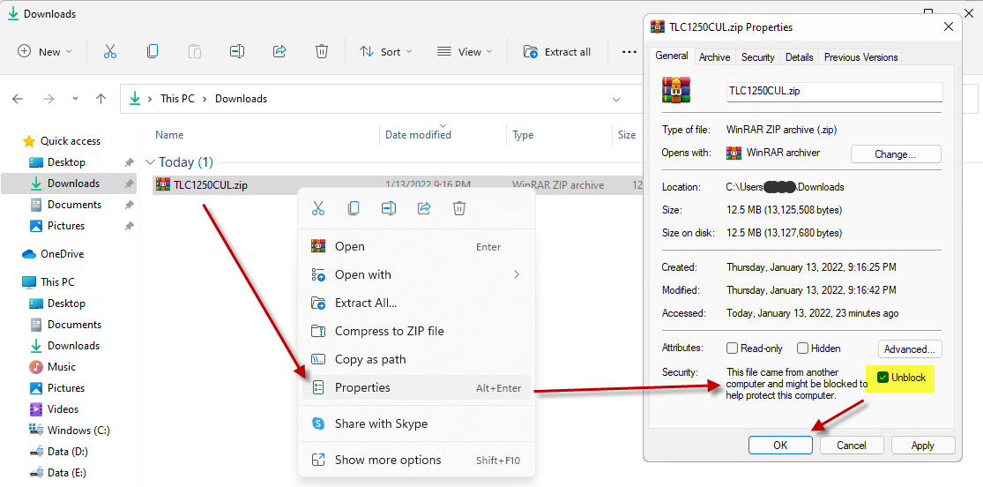The image size is (983, 487).
Task: Switch to the Security tab
Action: click(757, 57)
